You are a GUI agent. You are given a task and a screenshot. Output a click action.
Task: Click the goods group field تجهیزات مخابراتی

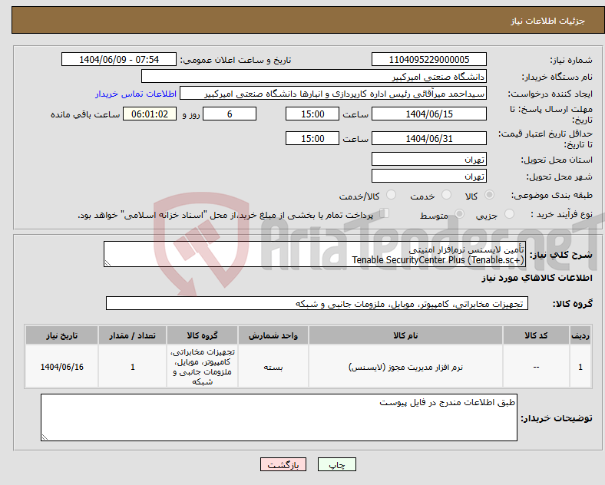click(317, 303)
